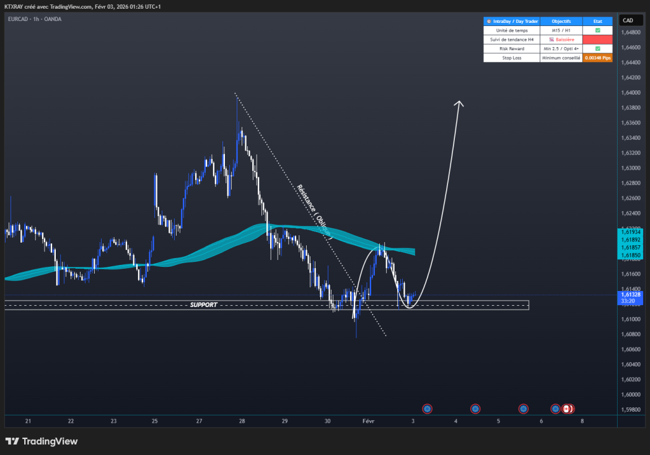Toggle the green checkmark for Unité de temps
Viewport: 650px width, 455px height.
597,30
